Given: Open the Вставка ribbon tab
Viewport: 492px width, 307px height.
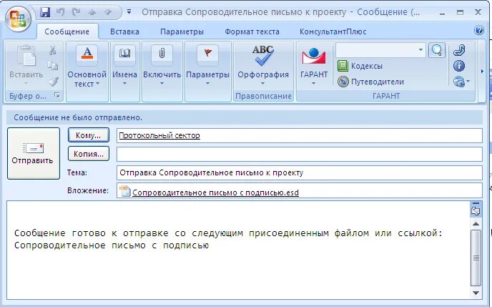Looking at the screenshot, I should click(124, 31).
